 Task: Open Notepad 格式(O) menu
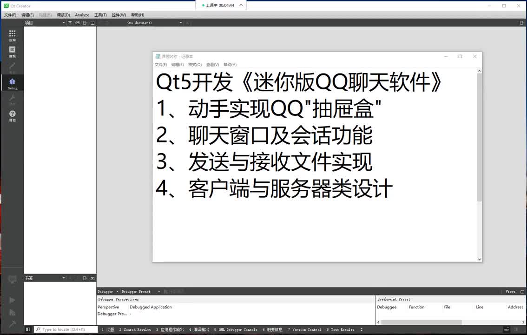pyautogui.click(x=195, y=65)
